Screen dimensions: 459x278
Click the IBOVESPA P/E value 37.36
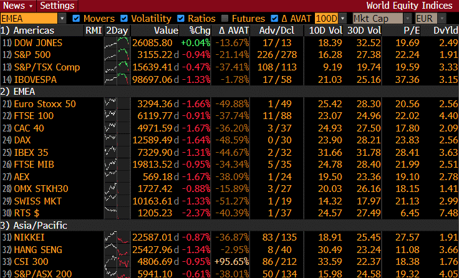tap(407, 79)
